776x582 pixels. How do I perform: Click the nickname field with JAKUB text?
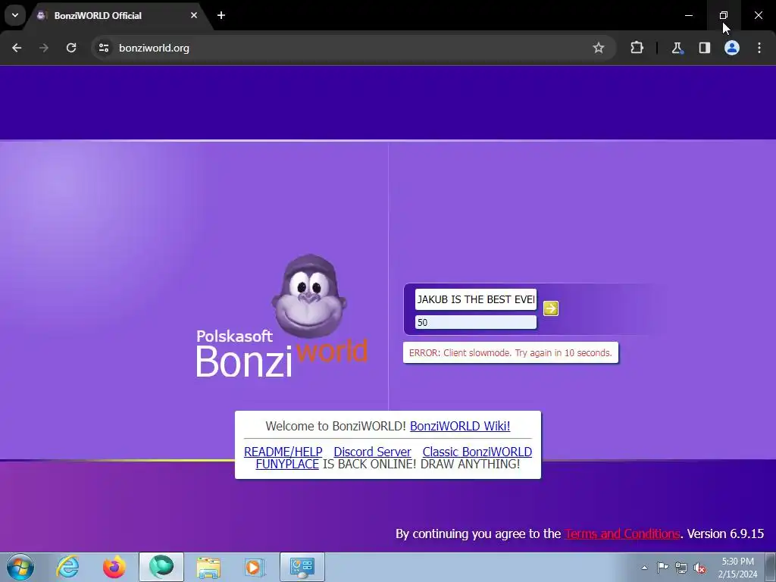click(x=476, y=299)
